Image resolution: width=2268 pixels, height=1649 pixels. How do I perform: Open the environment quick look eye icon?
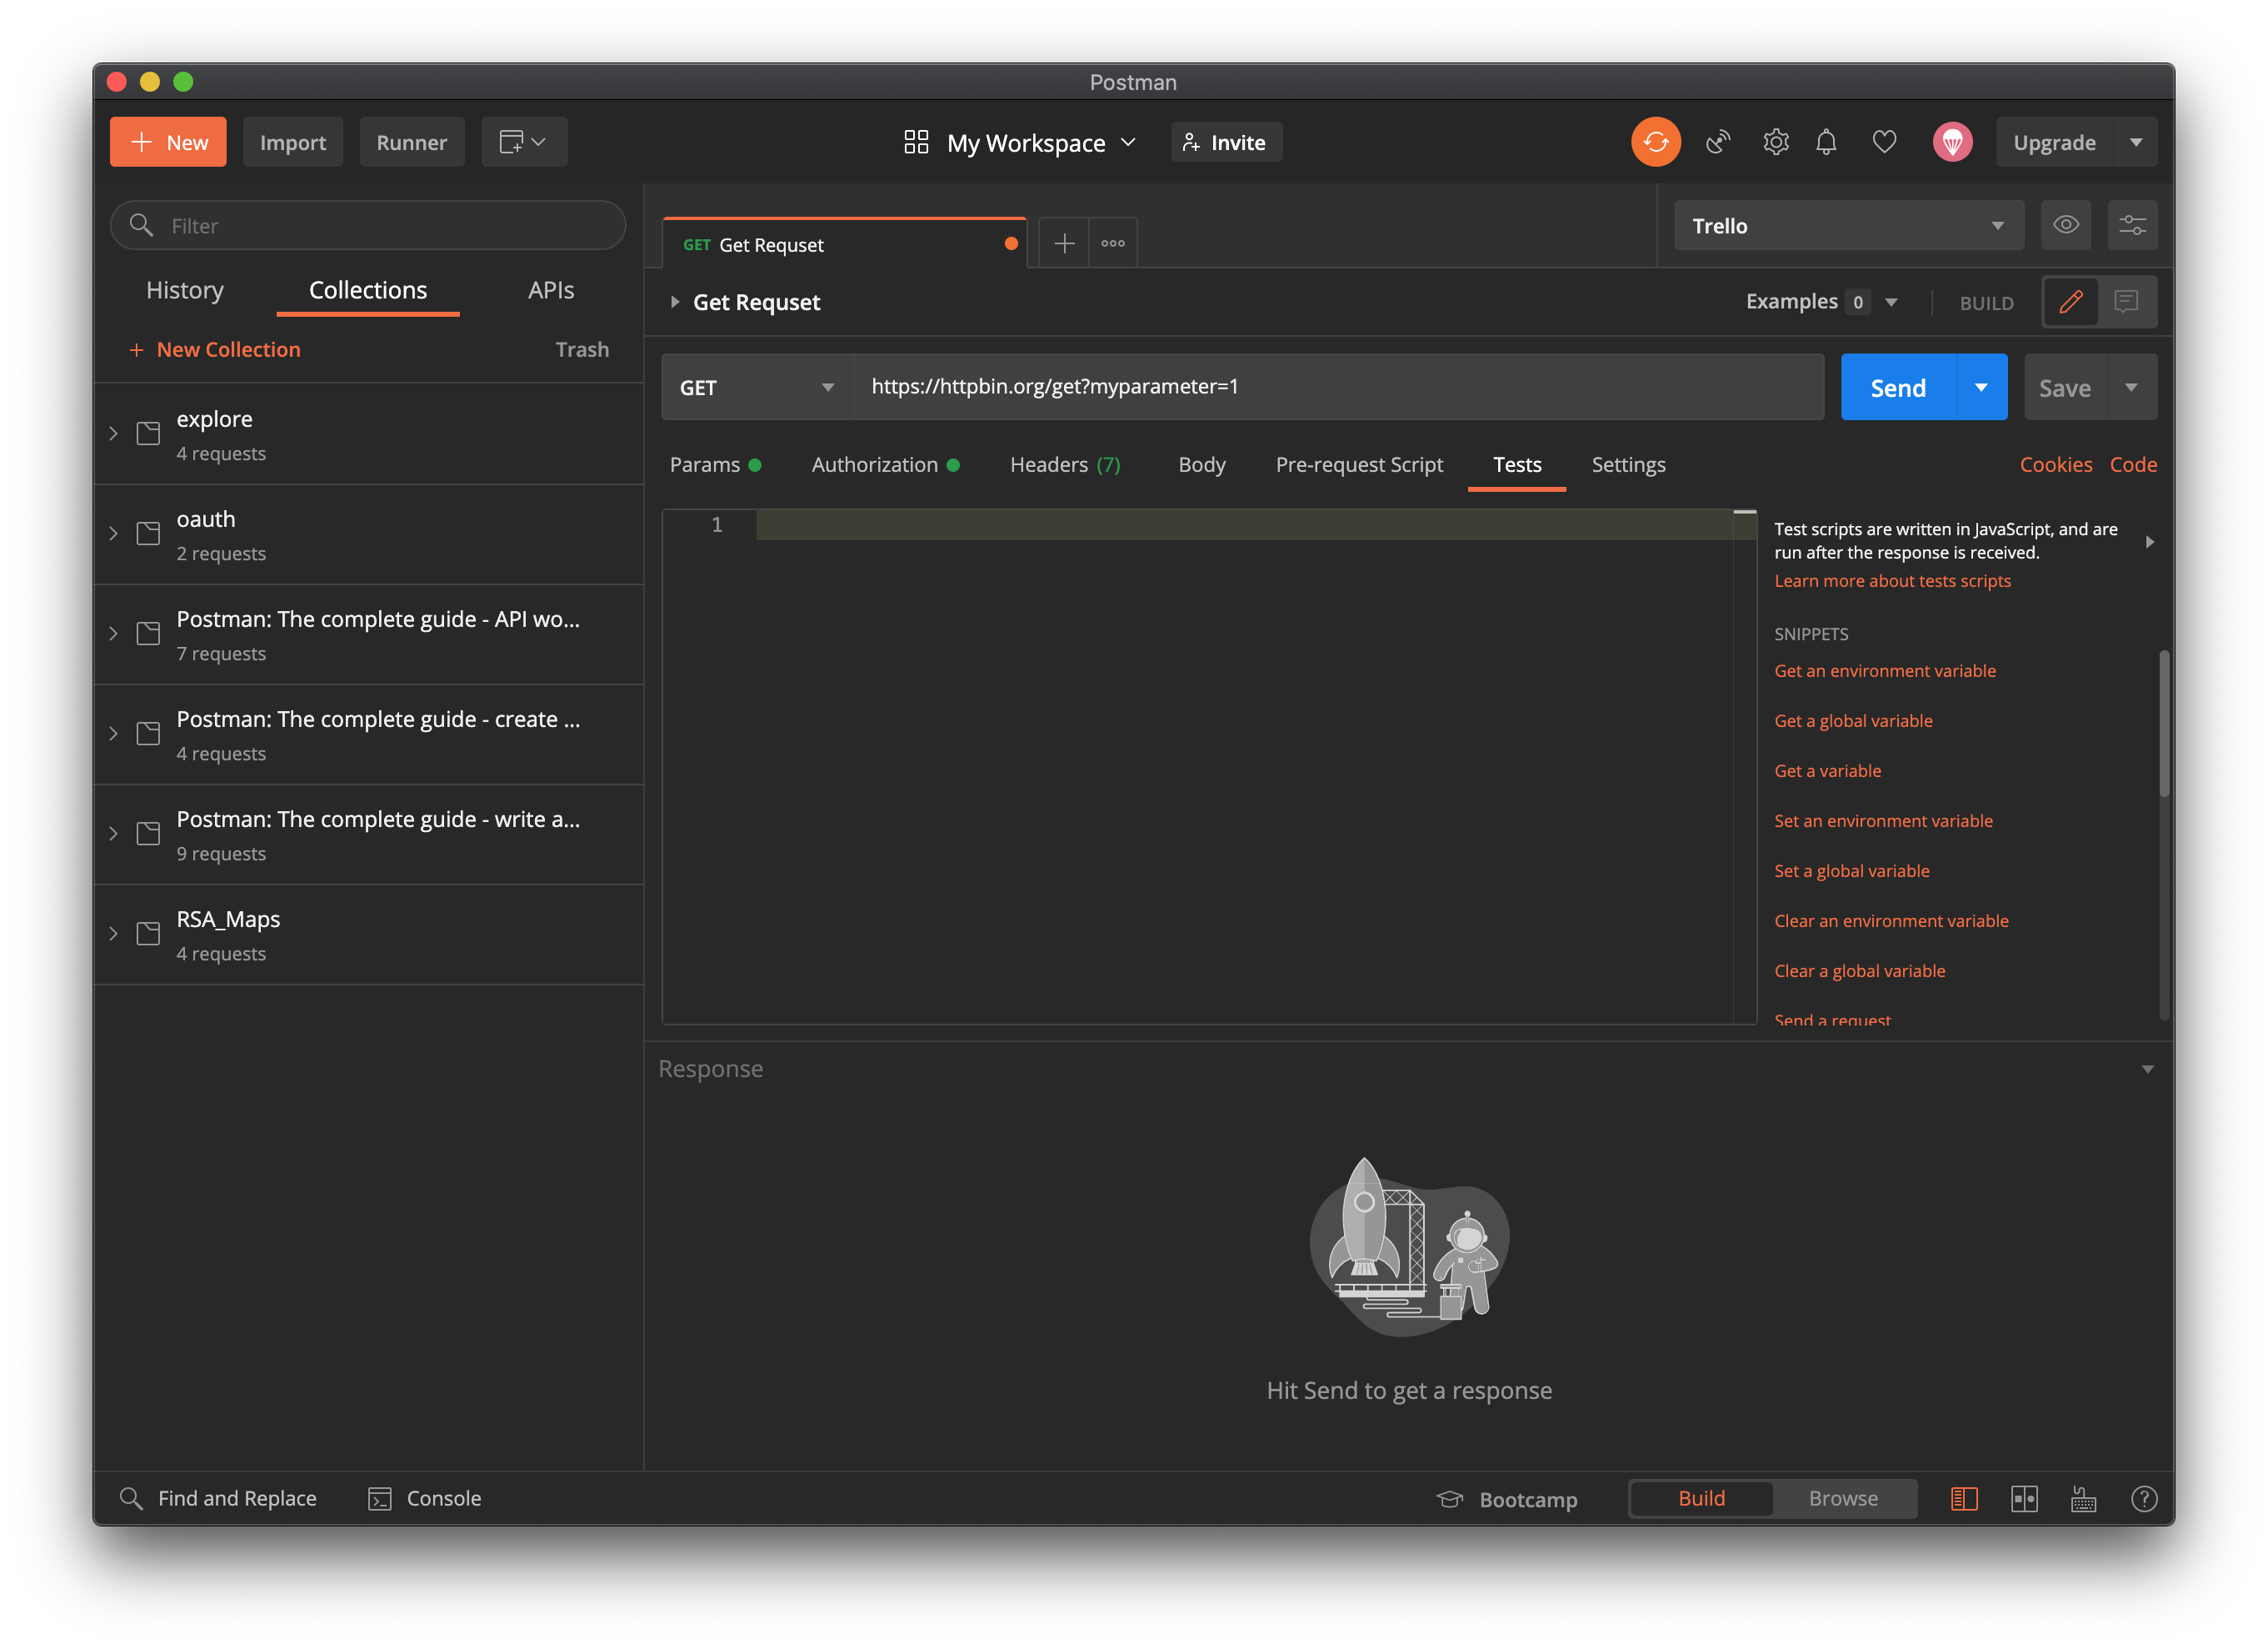pyautogui.click(x=2066, y=225)
